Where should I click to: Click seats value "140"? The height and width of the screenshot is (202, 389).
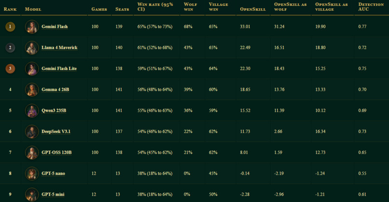click(119, 48)
